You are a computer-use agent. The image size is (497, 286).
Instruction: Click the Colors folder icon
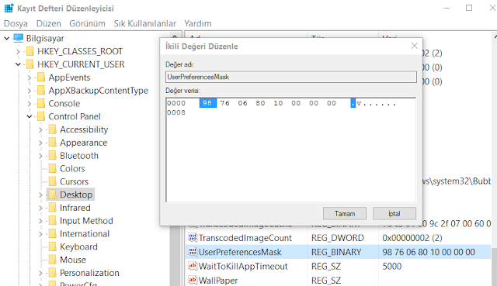(53, 168)
